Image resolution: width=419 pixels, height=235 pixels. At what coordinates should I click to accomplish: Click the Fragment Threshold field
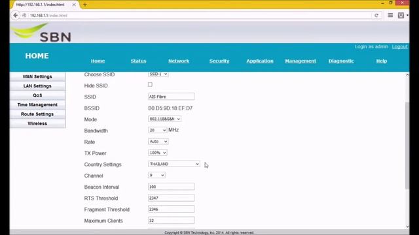coord(172,209)
